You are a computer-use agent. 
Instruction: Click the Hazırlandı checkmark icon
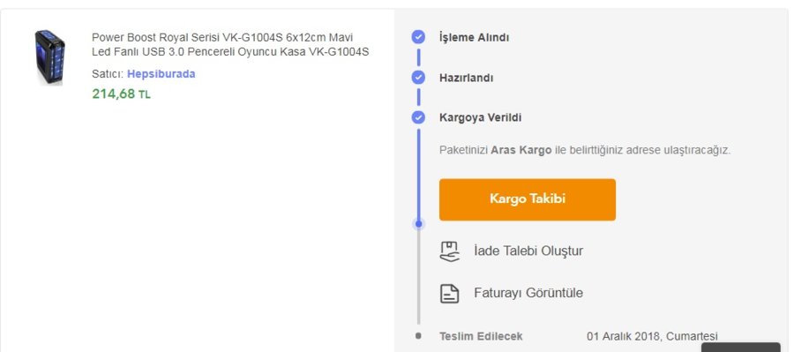tap(418, 78)
